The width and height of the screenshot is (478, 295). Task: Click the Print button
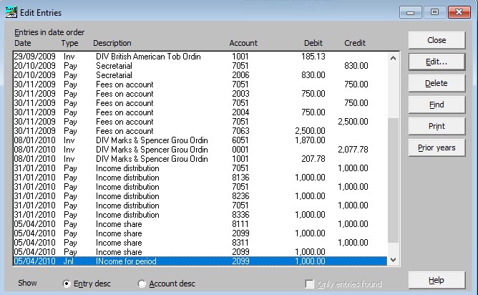click(436, 126)
